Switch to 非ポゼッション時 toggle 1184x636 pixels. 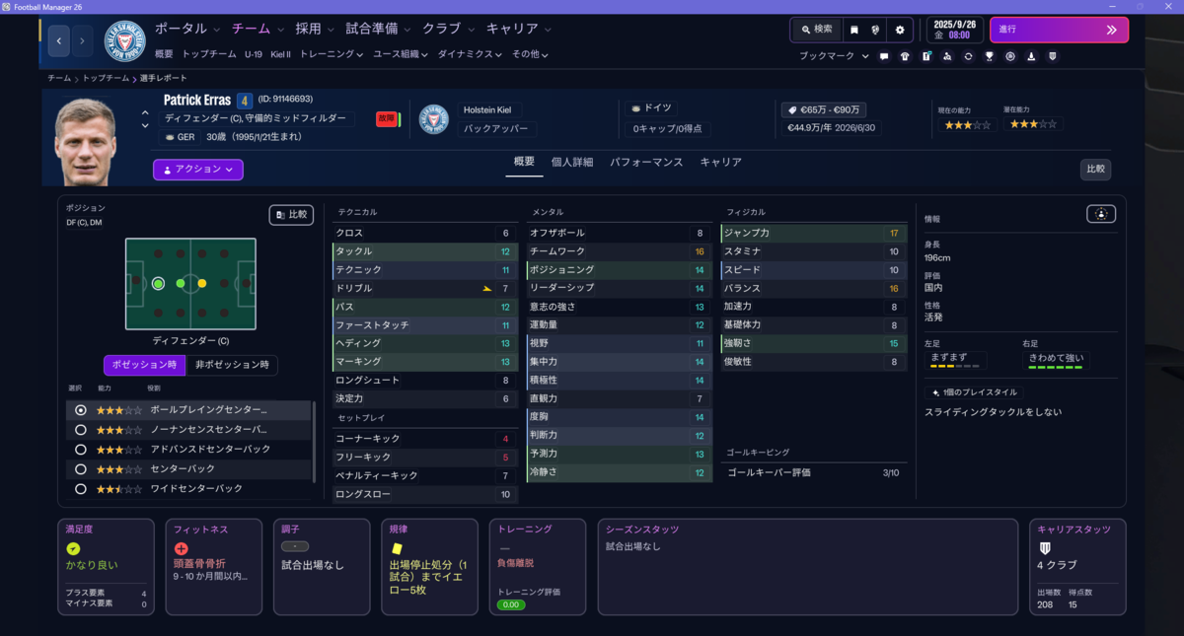click(x=232, y=365)
